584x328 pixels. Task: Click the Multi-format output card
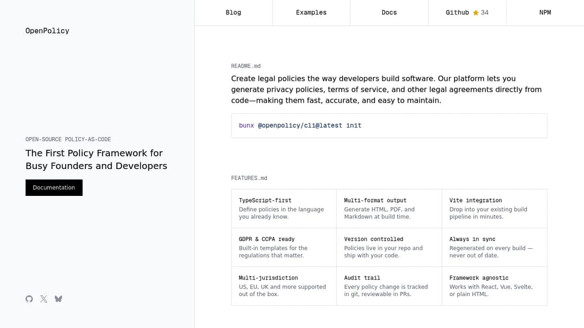pyautogui.click(x=388, y=208)
